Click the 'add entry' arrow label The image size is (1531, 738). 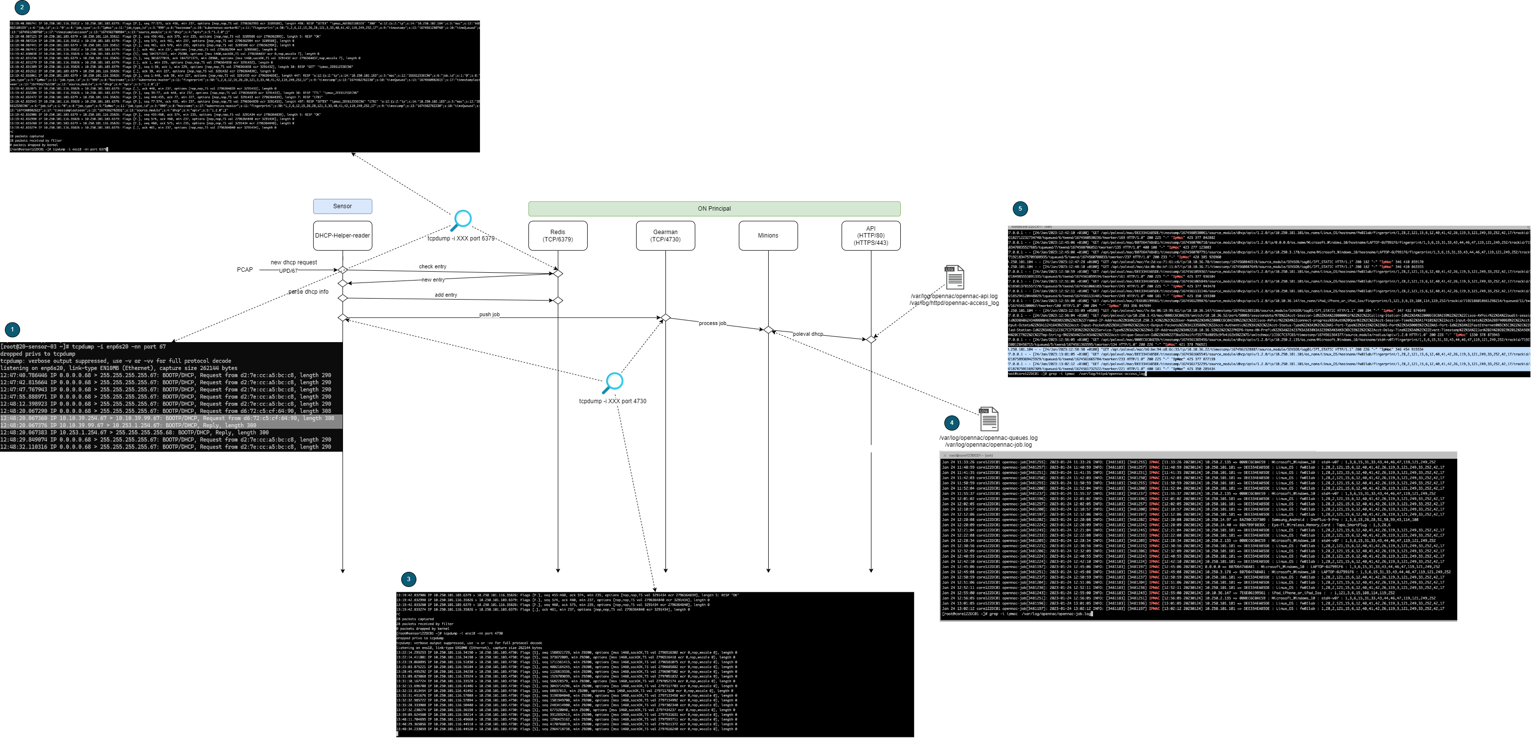pyautogui.click(x=446, y=295)
